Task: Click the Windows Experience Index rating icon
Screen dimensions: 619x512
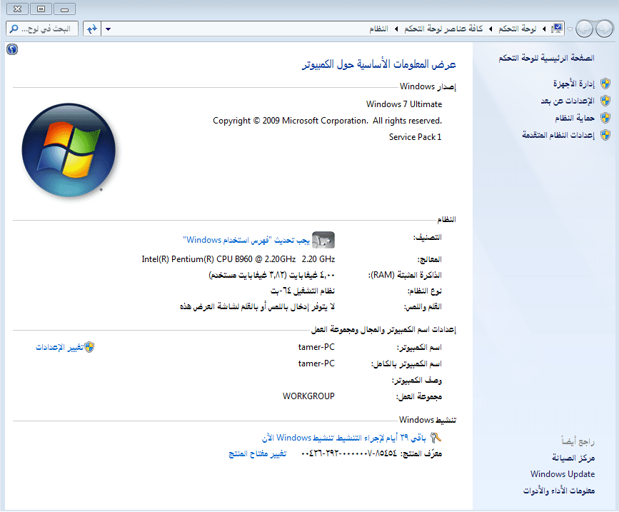Action: (x=323, y=240)
